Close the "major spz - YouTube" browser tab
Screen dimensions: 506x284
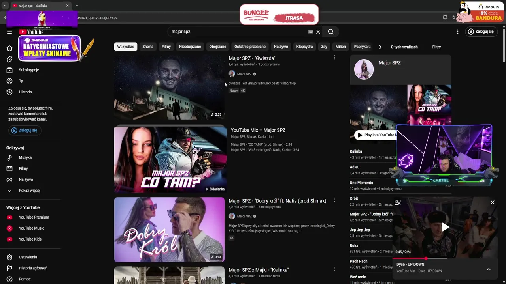click(x=67, y=6)
